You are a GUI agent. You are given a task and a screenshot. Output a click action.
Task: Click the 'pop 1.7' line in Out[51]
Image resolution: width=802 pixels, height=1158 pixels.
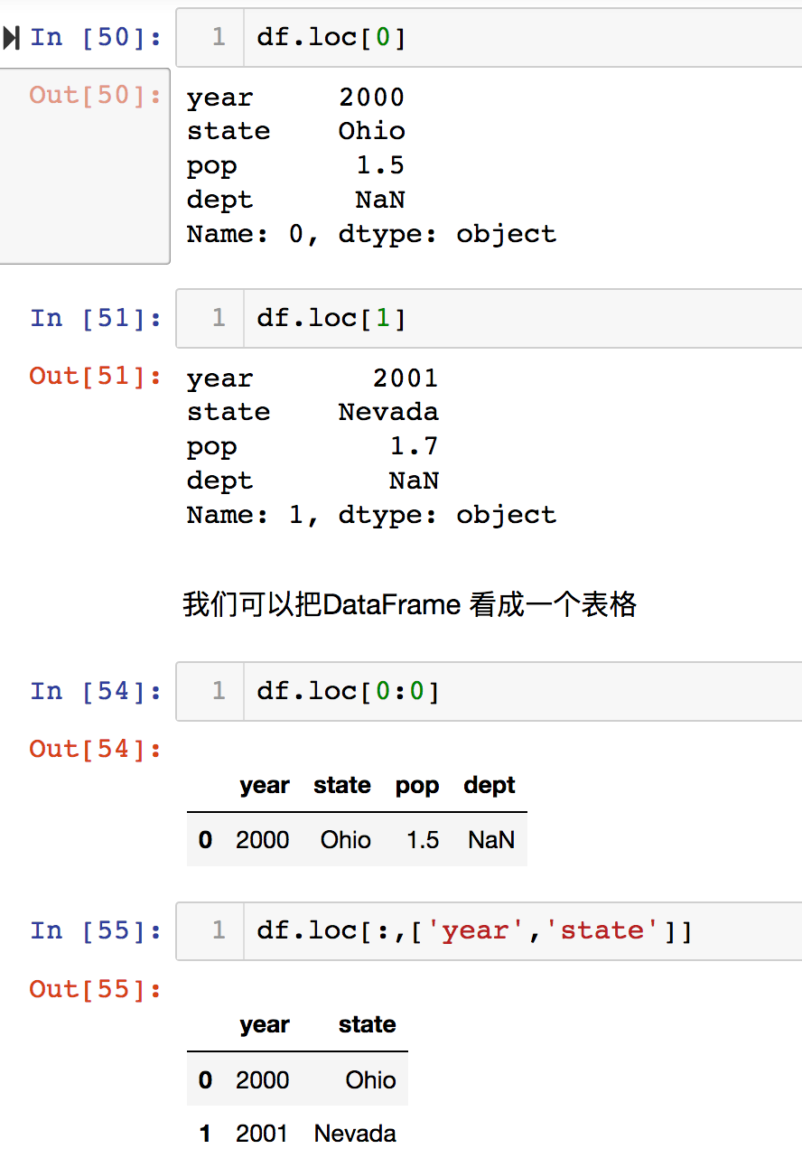312,446
